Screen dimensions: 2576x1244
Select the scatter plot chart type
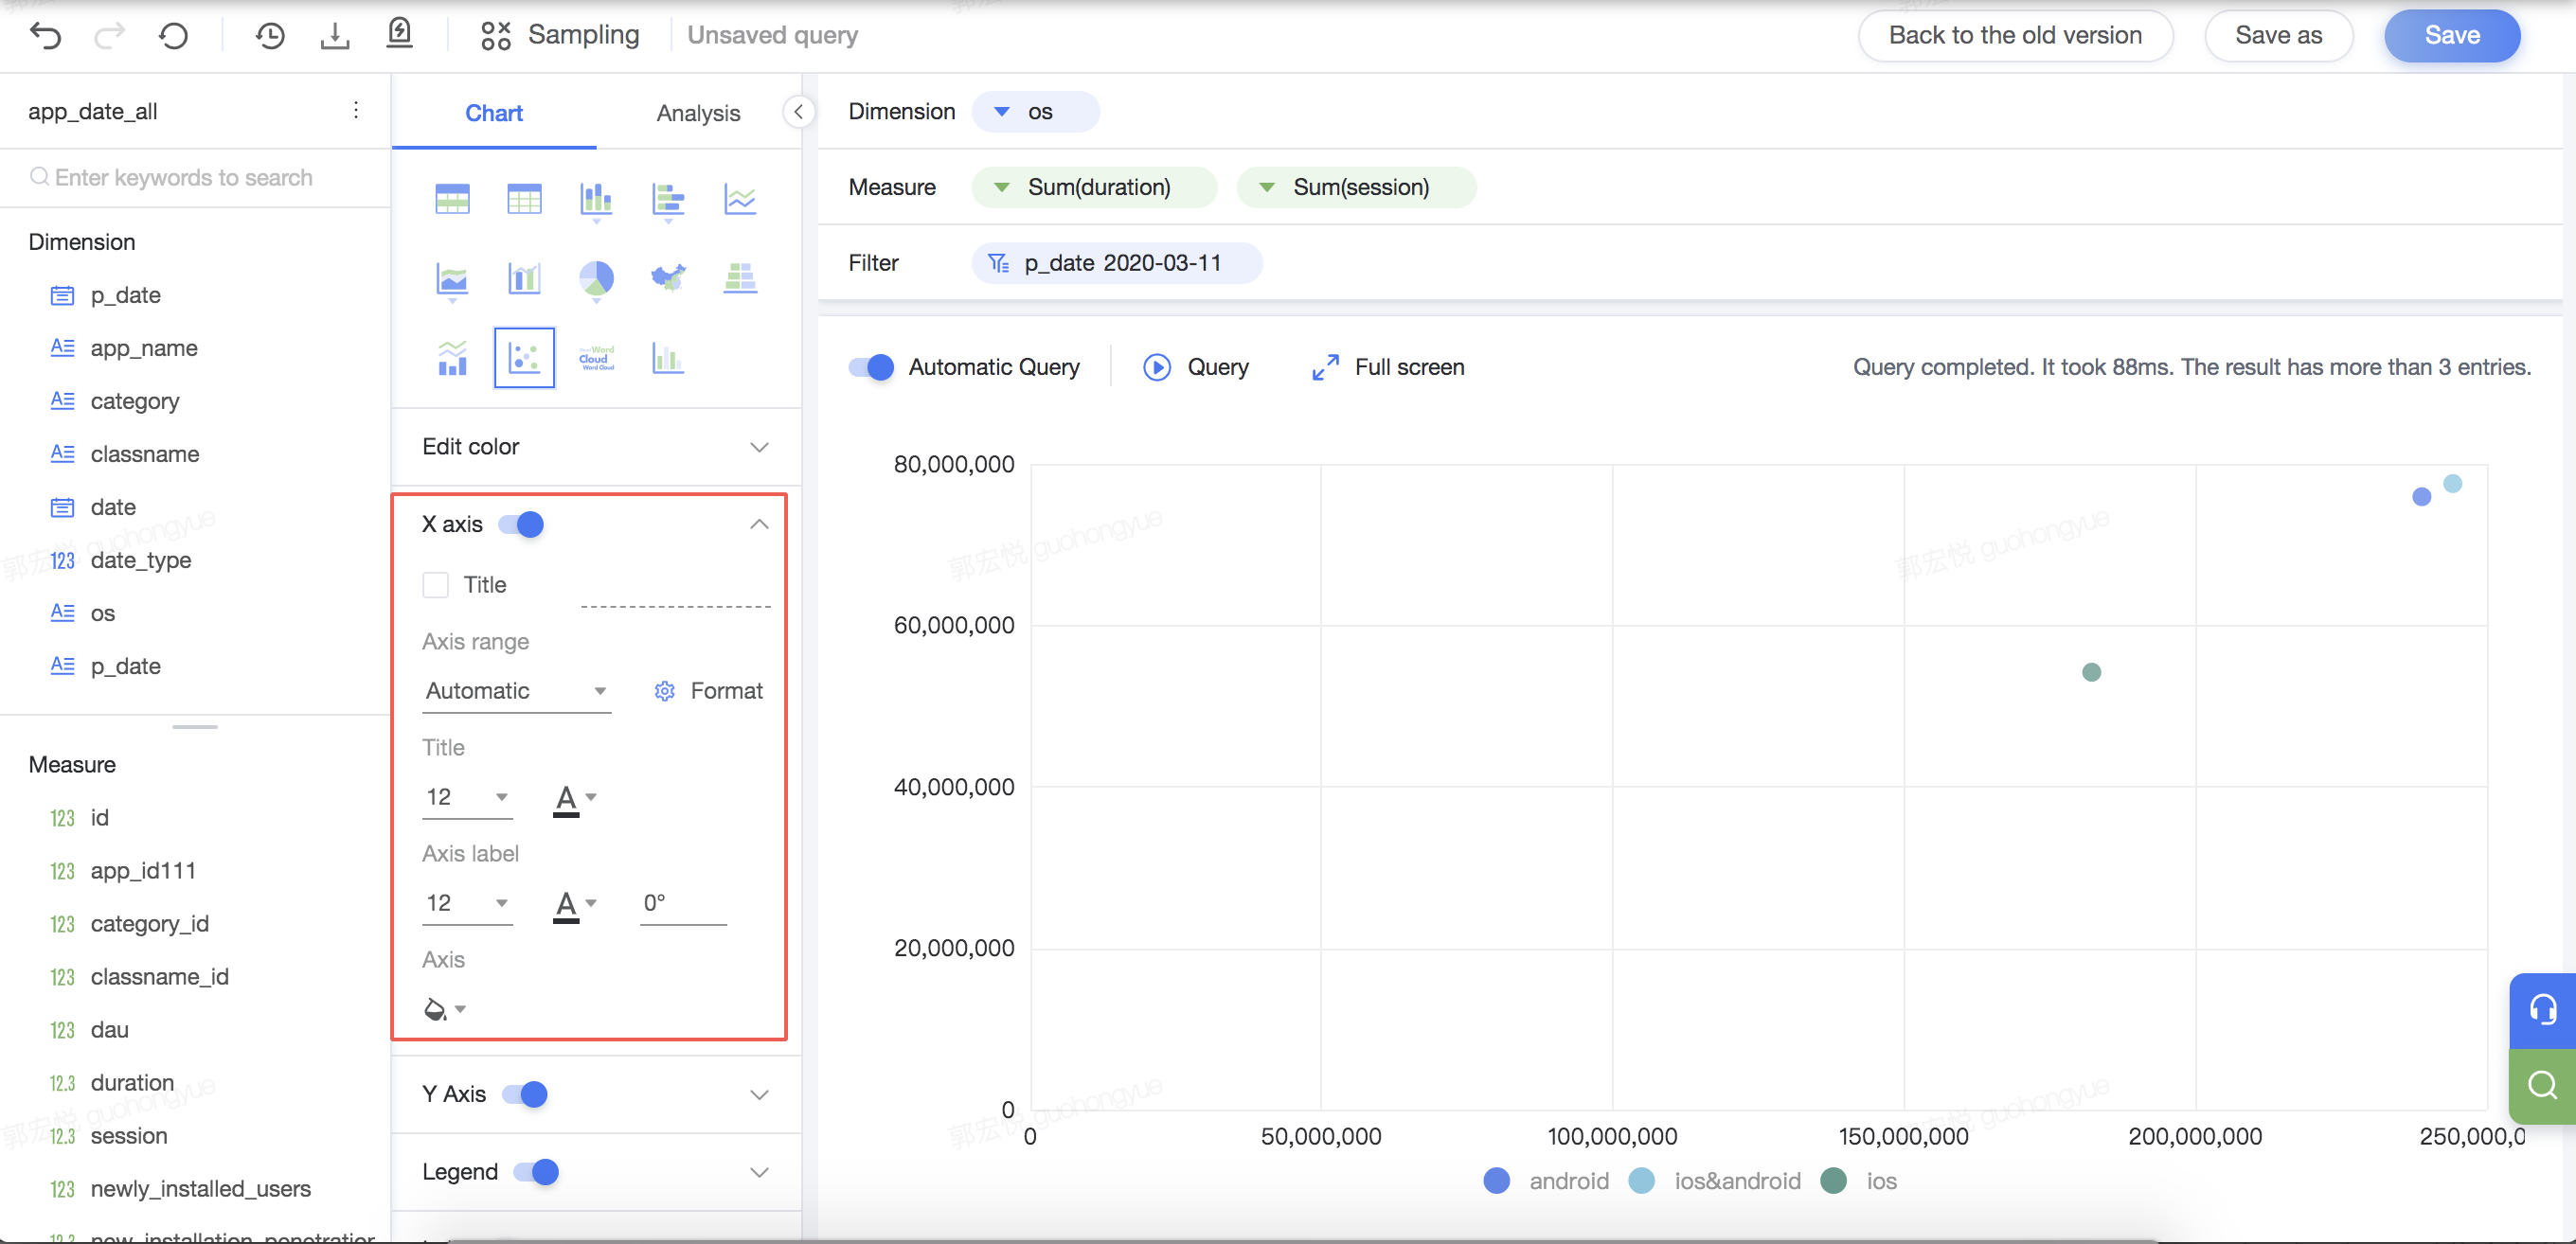click(x=524, y=358)
